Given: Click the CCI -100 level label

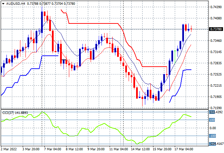Looking at the screenshot, I should 212,136.
